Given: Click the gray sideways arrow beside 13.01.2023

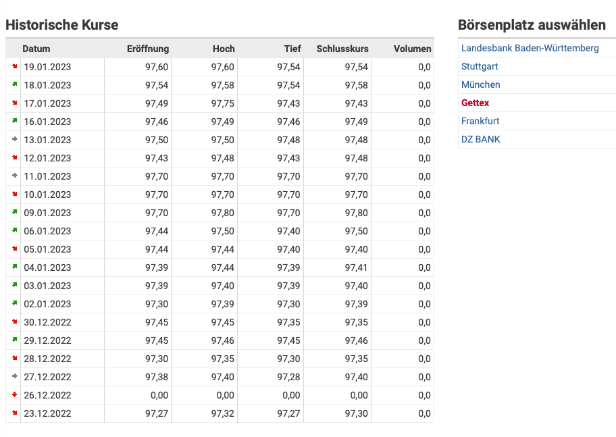Looking at the screenshot, I should [14, 140].
